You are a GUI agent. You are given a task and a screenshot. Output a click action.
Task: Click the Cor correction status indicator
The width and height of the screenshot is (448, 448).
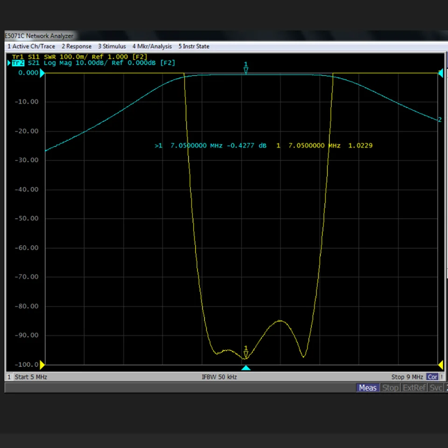click(432, 377)
